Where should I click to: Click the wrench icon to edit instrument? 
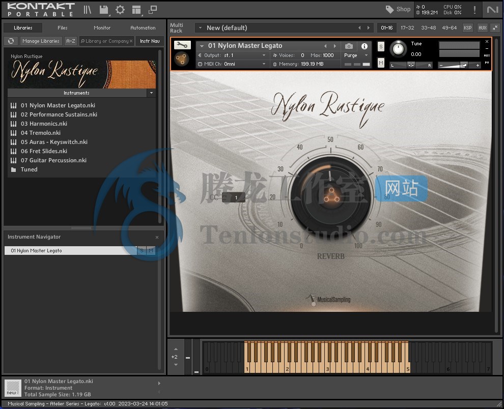pyautogui.click(x=182, y=45)
